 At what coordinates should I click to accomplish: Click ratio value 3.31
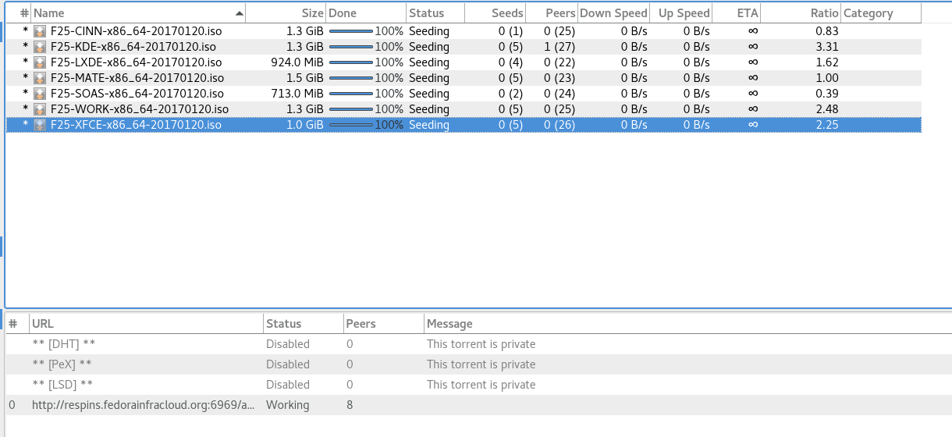[x=827, y=47]
